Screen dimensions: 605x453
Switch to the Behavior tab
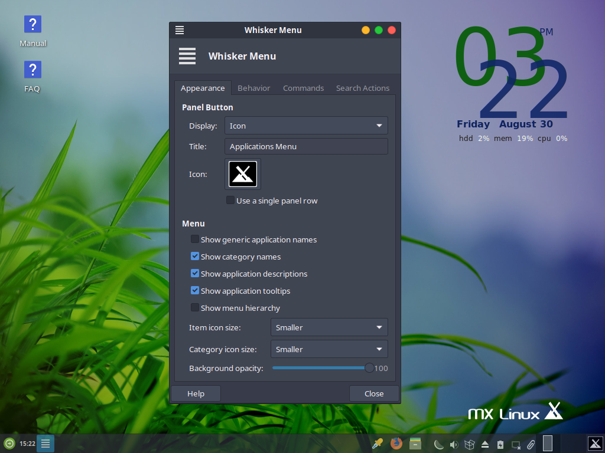(254, 88)
